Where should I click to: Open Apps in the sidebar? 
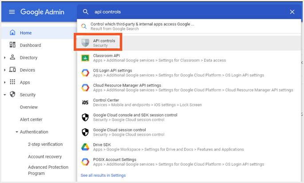coord(25,82)
